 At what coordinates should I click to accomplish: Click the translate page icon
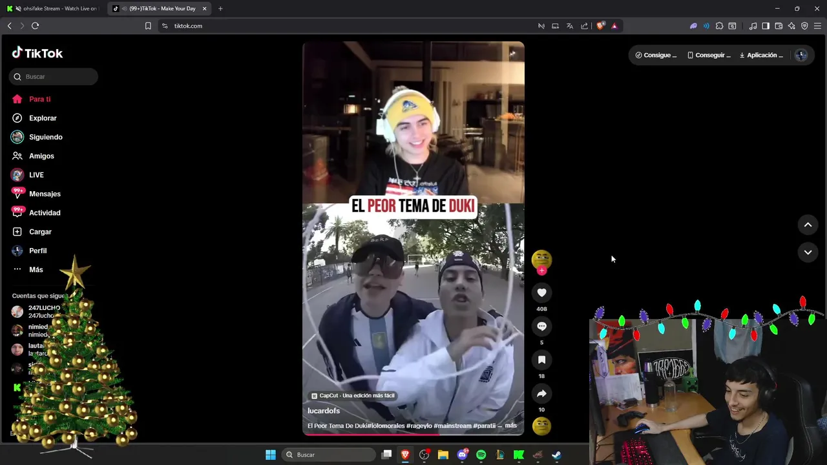tap(570, 26)
